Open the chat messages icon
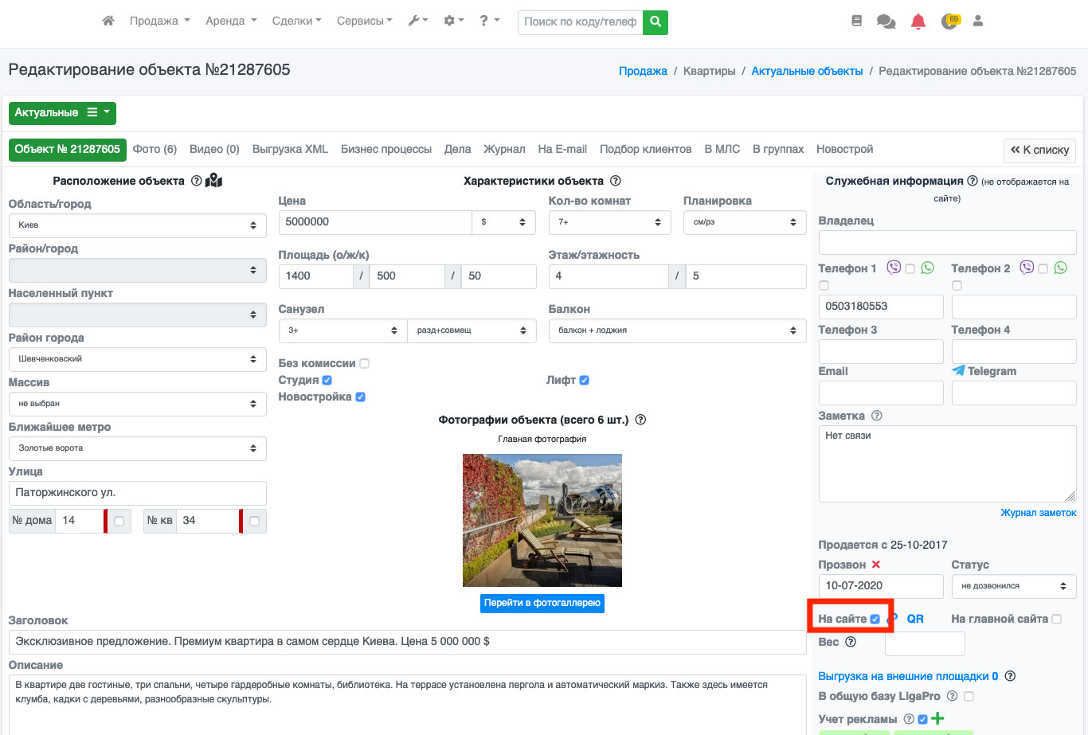 tap(886, 22)
